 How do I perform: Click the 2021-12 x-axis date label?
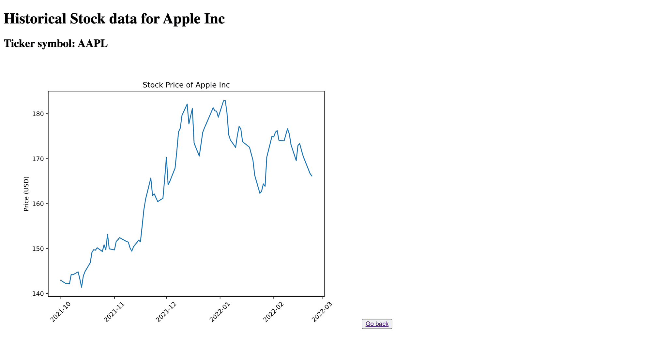(166, 312)
